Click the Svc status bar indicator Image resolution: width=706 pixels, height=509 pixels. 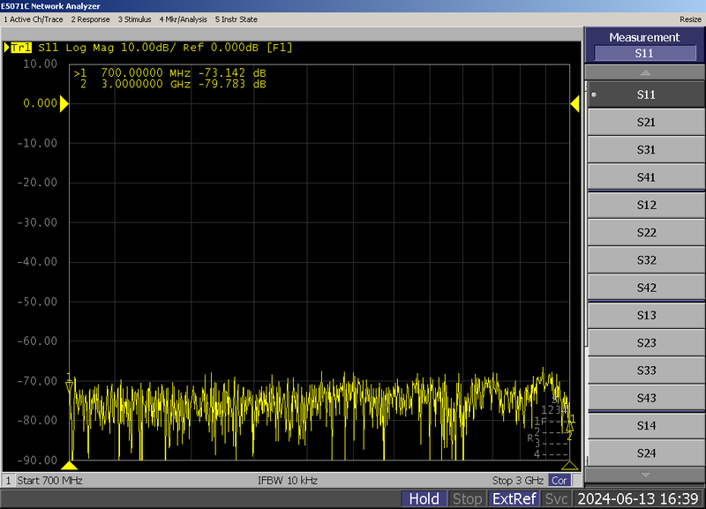click(556, 499)
